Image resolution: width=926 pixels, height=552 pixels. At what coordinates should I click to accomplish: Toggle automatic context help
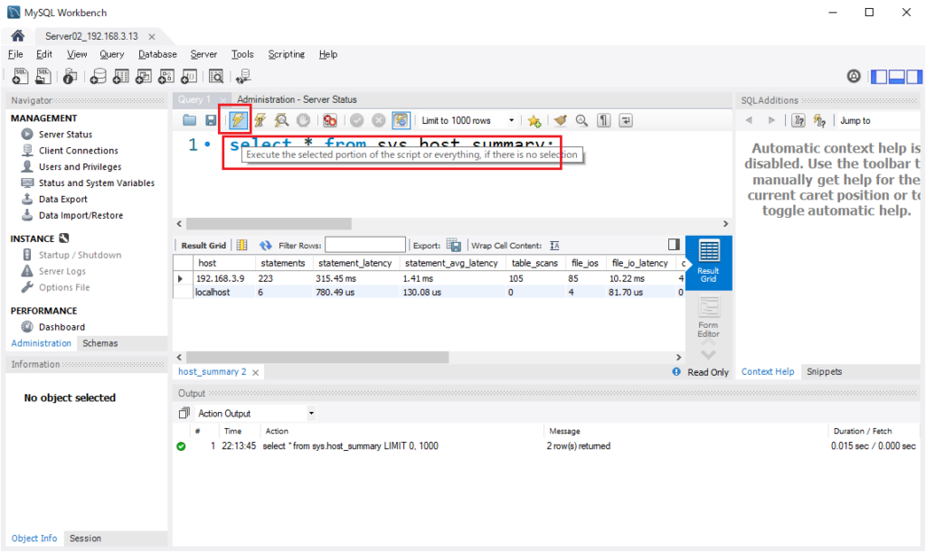(x=819, y=120)
